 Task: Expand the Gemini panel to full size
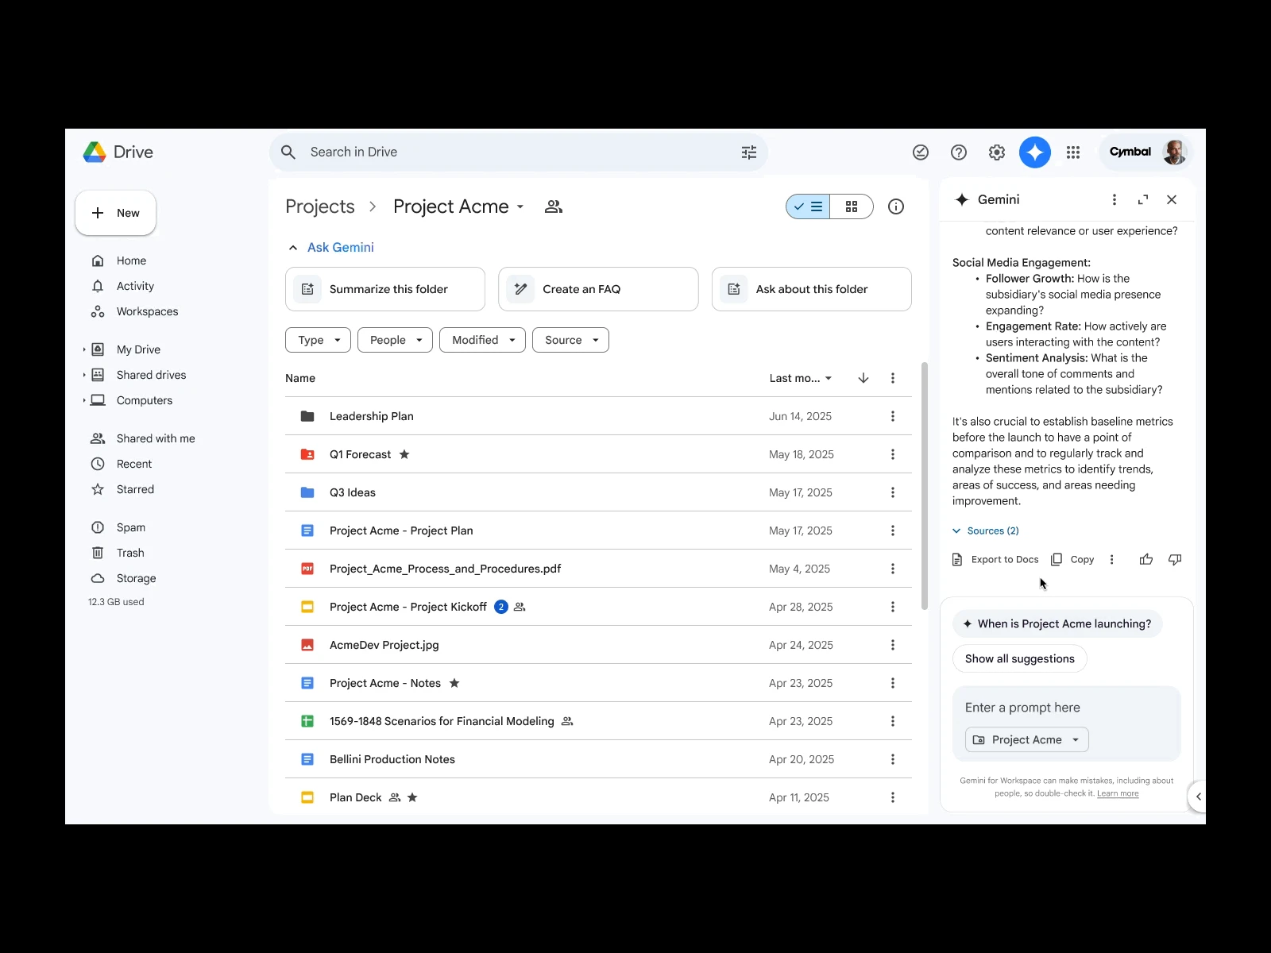coord(1143,199)
